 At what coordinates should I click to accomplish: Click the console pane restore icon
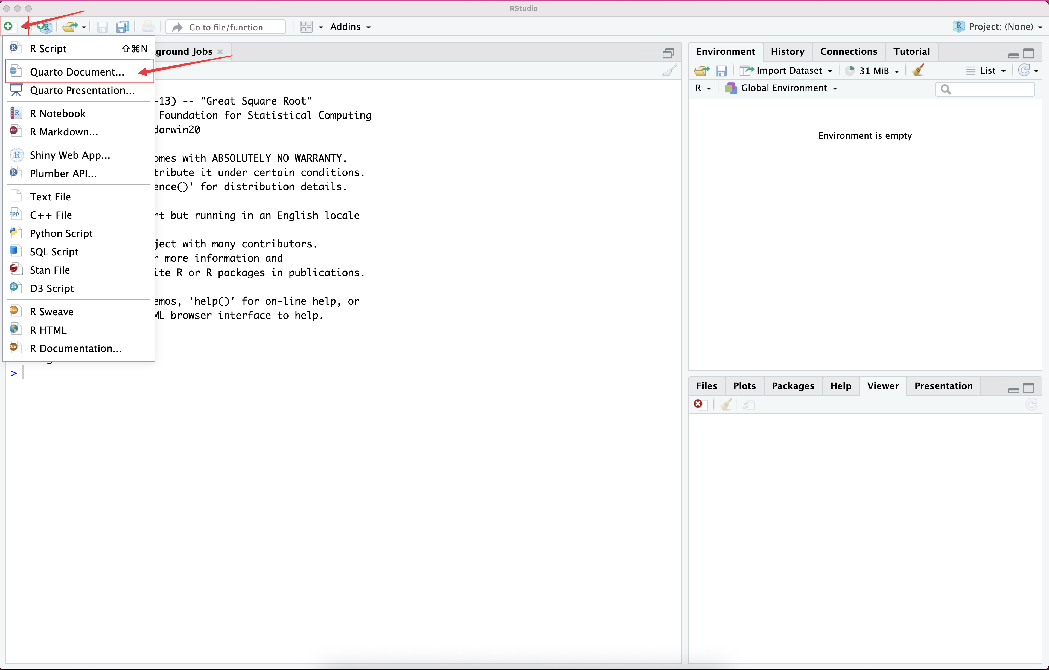click(668, 53)
